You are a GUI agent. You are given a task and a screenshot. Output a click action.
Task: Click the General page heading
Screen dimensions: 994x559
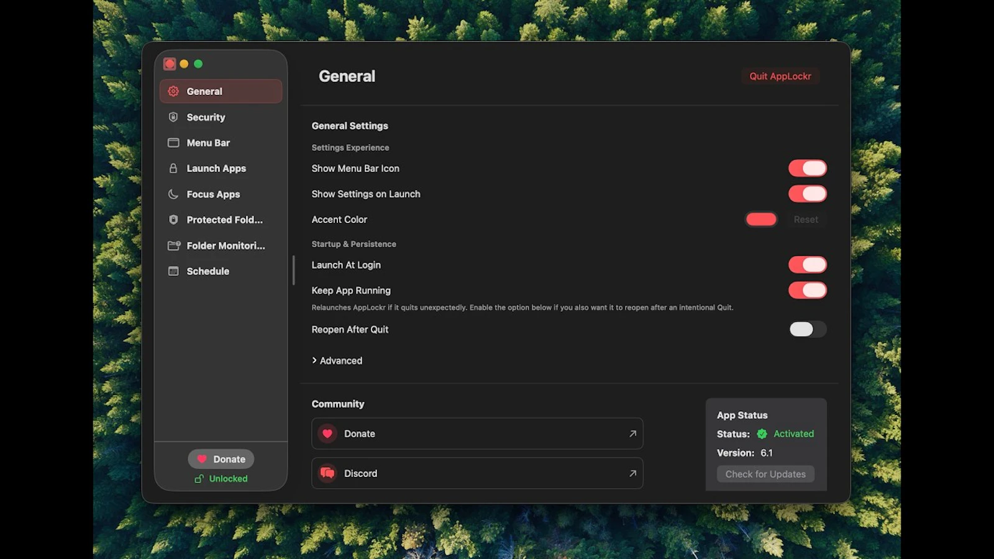pos(347,76)
